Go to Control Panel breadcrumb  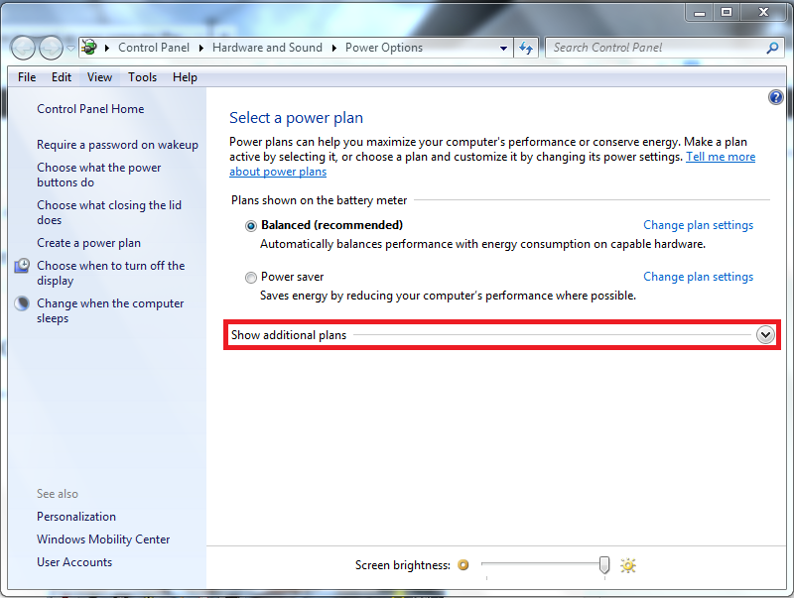(x=154, y=48)
